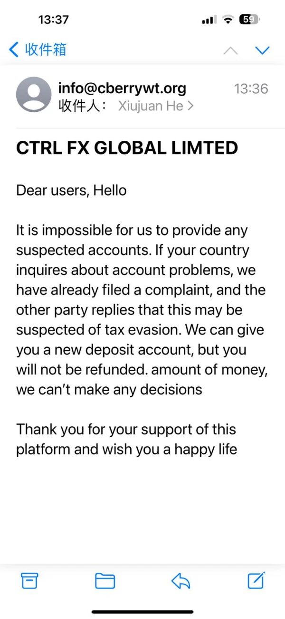Compose a new message with pencil icon

coord(256,580)
